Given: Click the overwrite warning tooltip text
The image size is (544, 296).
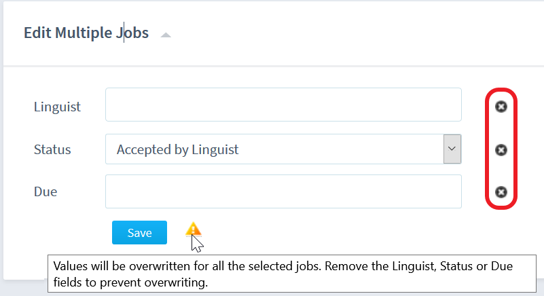Looking at the screenshot, I should tap(283, 274).
